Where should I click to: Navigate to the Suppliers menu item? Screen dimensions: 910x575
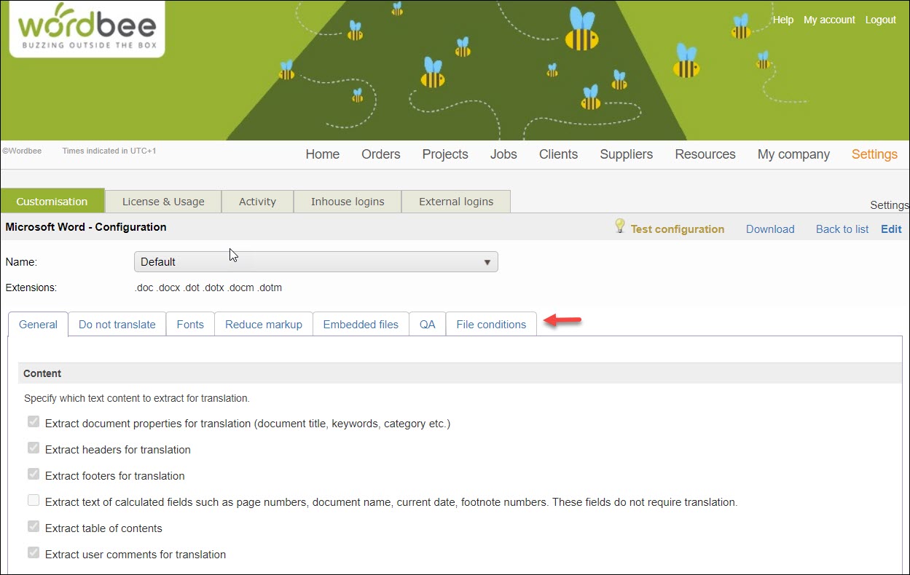click(626, 154)
